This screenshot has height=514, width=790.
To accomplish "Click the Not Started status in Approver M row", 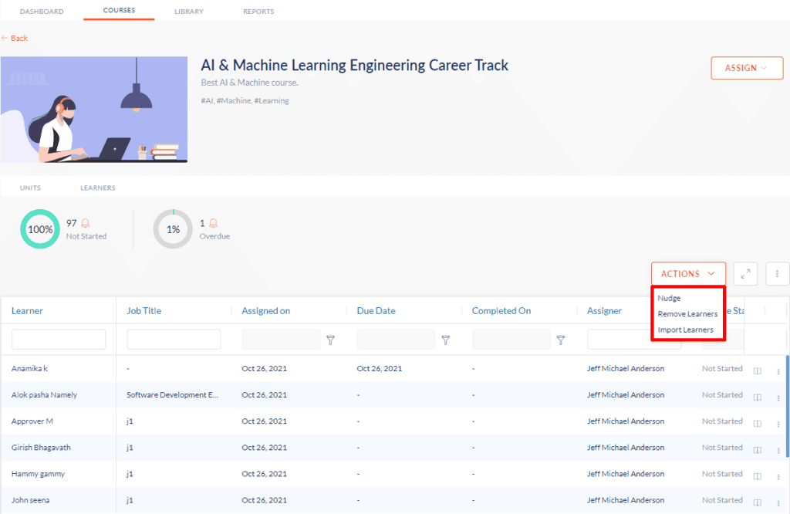I will coord(722,421).
